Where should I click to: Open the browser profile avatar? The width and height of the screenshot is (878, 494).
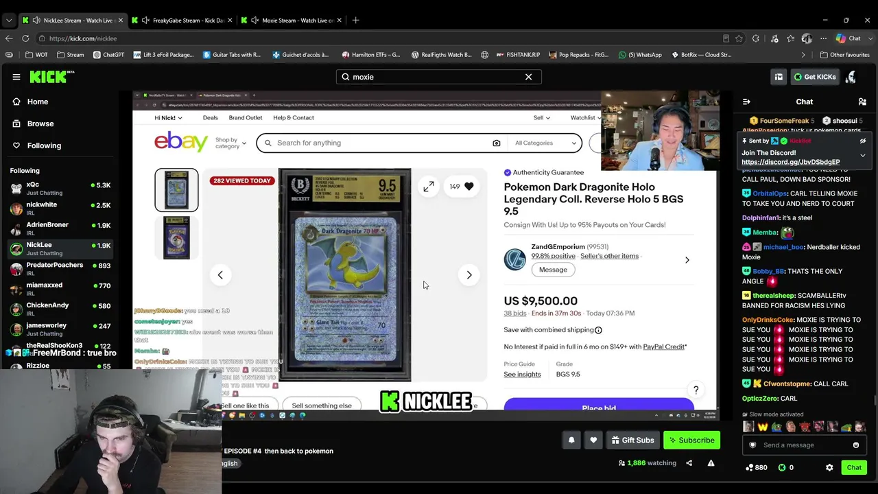click(x=807, y=38)
